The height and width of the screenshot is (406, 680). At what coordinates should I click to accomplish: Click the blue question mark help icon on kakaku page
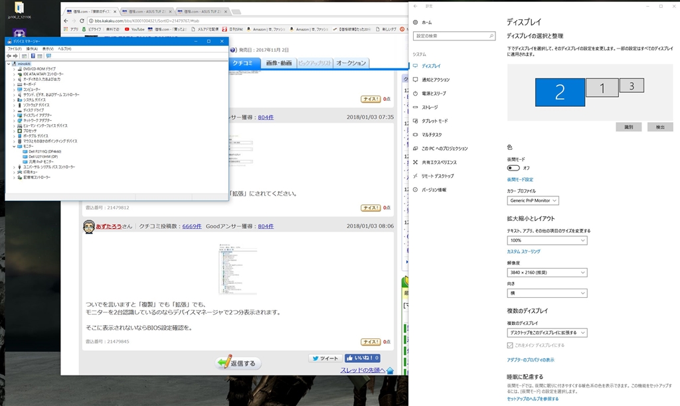tap(233, 50)
